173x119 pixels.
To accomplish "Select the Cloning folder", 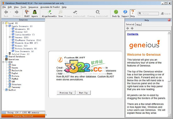I will point(20,32).
